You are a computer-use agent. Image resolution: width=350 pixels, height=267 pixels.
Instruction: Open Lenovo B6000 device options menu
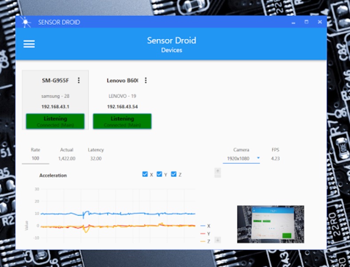pos(146,80)
